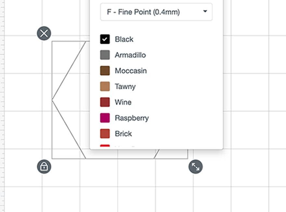The image size is (286, 212).
Task: Click the unlock padlock below the envelope shape
Action: pyautogui.click(x=44, y=167)
